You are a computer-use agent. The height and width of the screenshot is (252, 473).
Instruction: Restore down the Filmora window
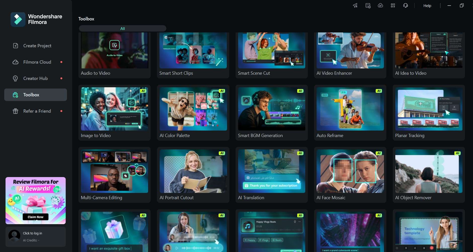point(462,6)
